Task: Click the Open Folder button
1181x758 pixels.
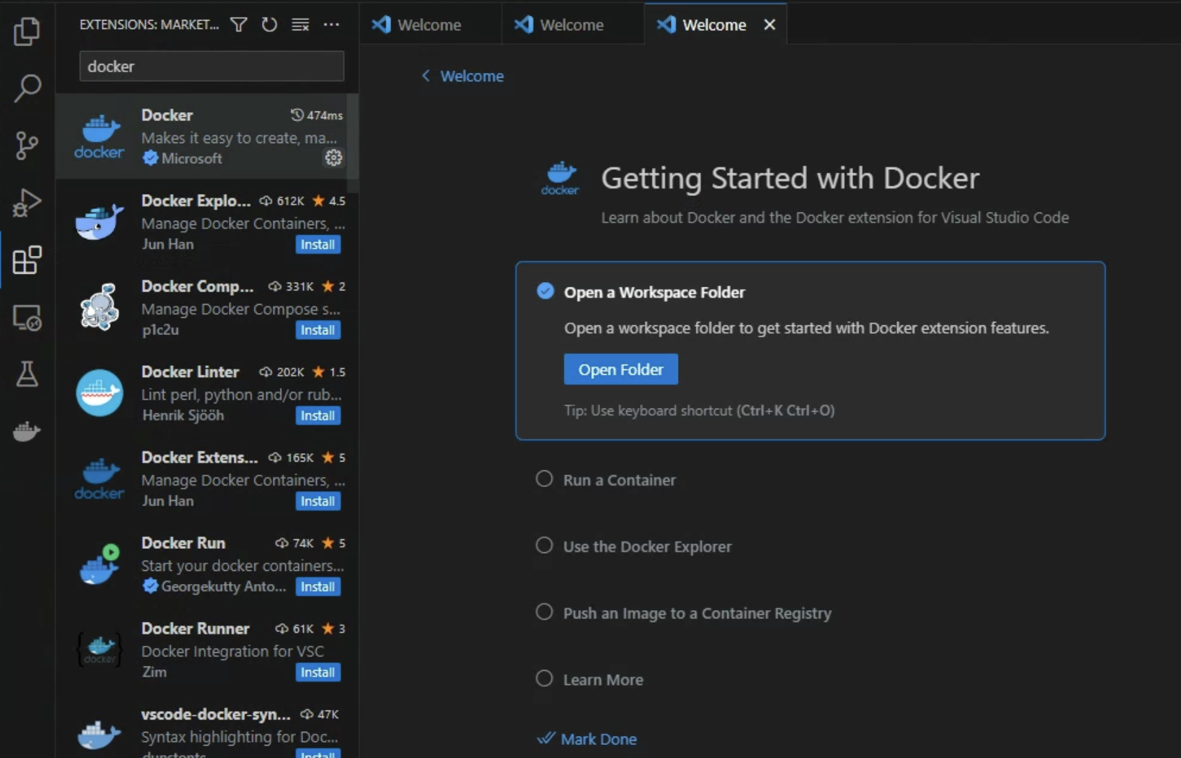Action: click(x=621, y=369)
